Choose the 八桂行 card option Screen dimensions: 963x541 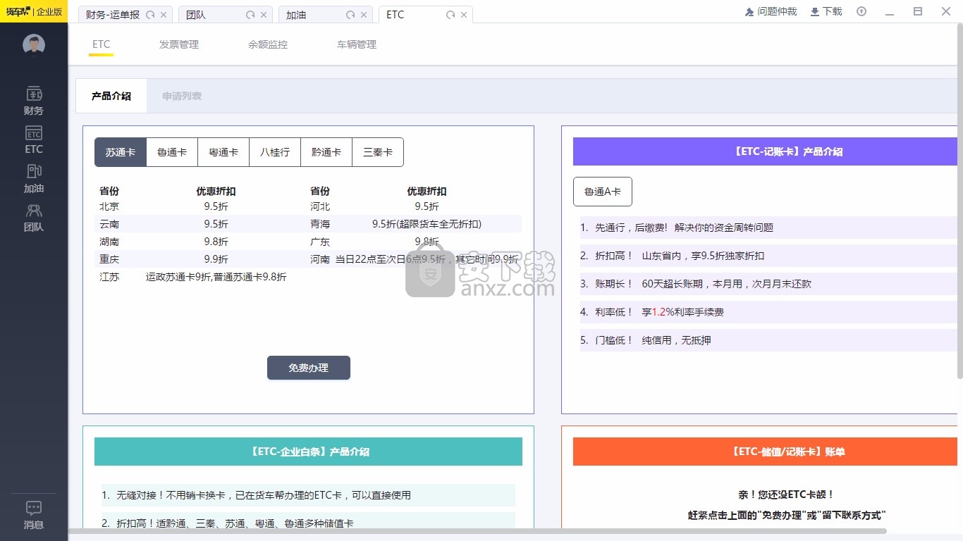[x=275, y=152]
